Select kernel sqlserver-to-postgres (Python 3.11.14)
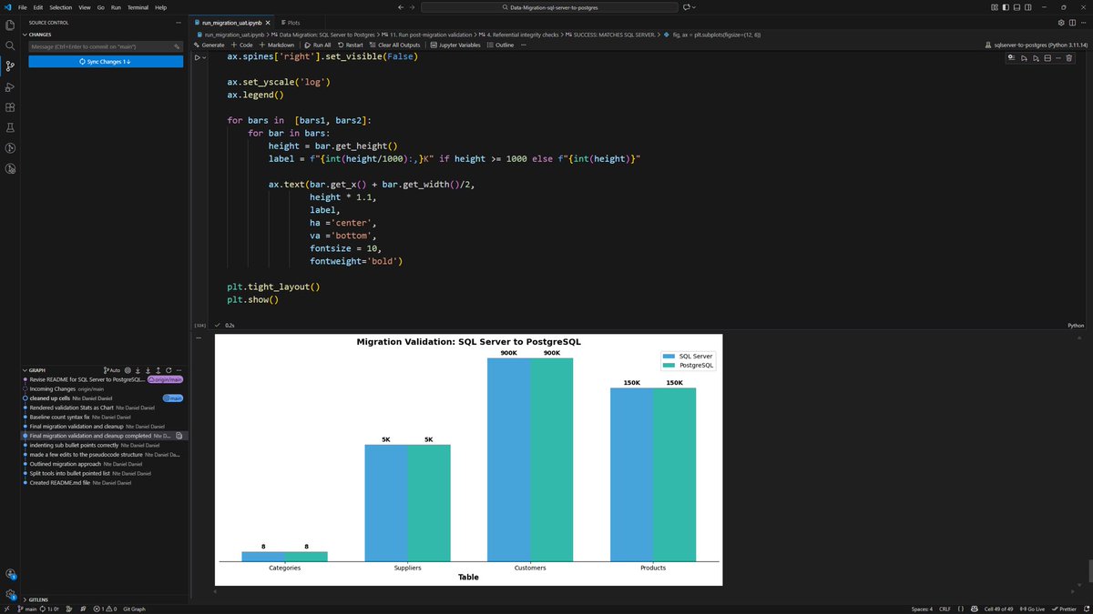This screenshot has width=1093, height=614. [1037, 45]
